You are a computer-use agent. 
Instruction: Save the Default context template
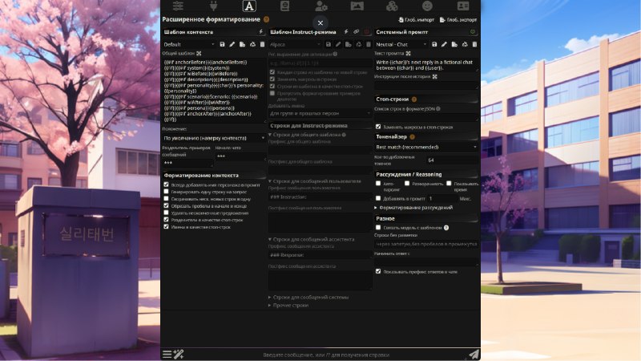click(x=223, y=44)
